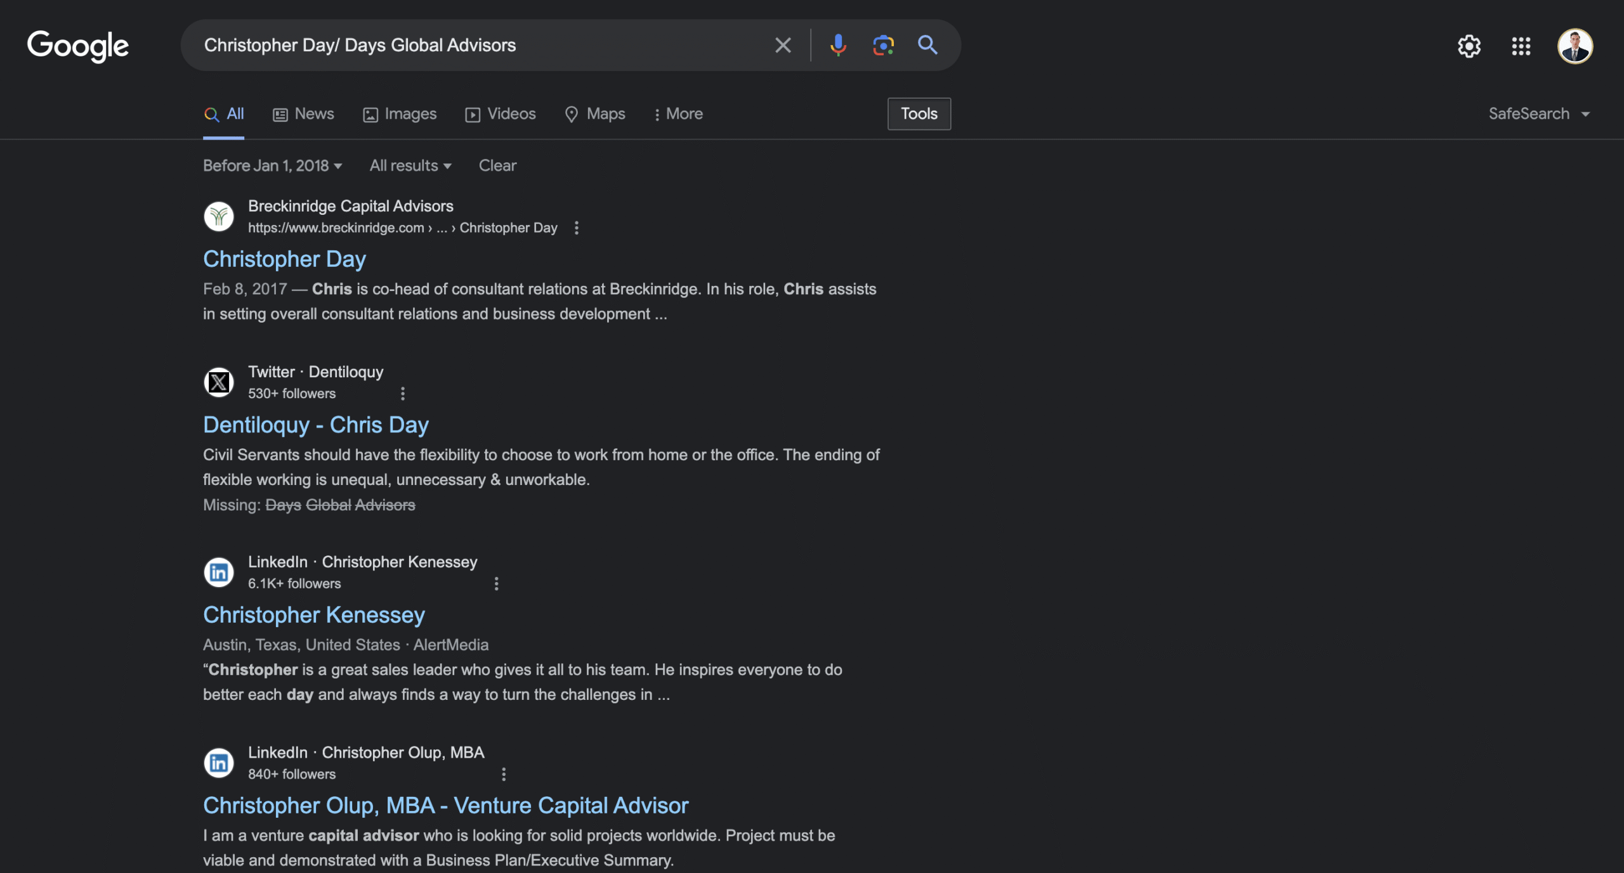Clear the search query with X icon
Viewport: 1624px width, 873px height.
tap(783, 45)
